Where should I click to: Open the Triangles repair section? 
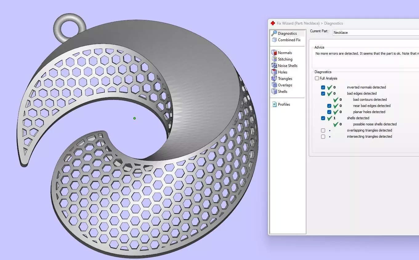tap(282, 78)
